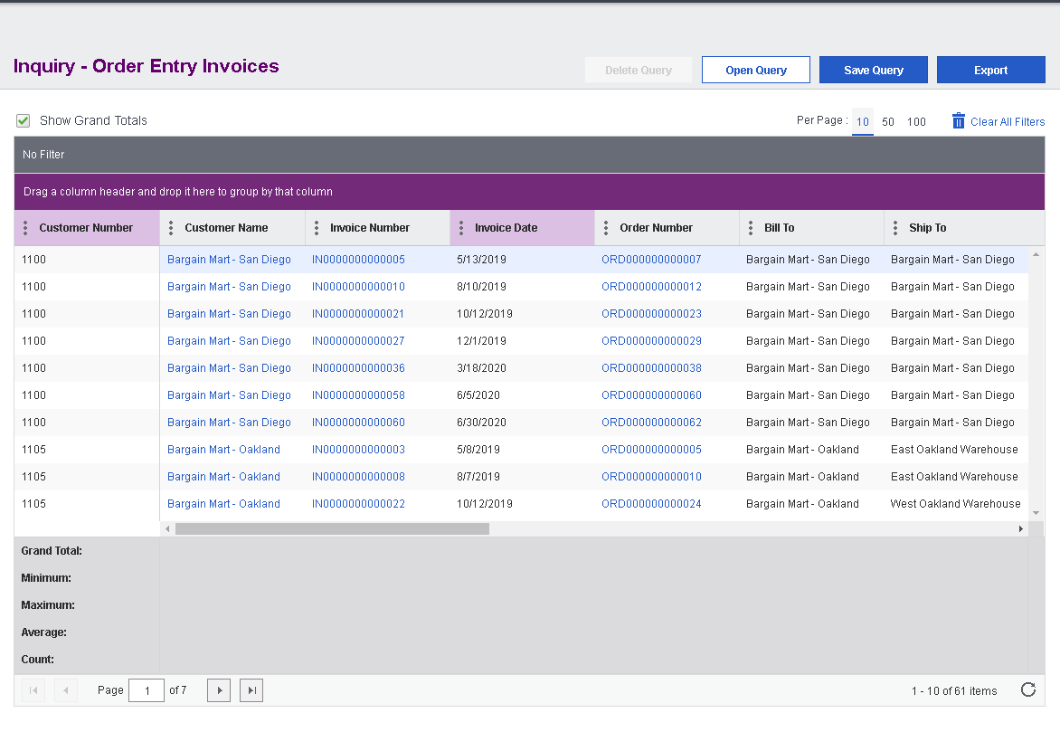Viewport: 1060px width, 732px height.
Task: Open invoice IN0000000000027
Action: pyautogui.click(x=358, y=340)
